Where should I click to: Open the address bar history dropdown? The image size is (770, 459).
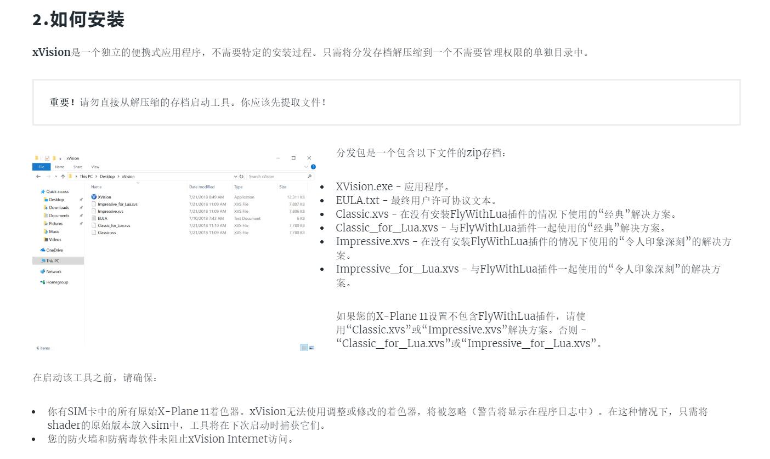point(236,177)
